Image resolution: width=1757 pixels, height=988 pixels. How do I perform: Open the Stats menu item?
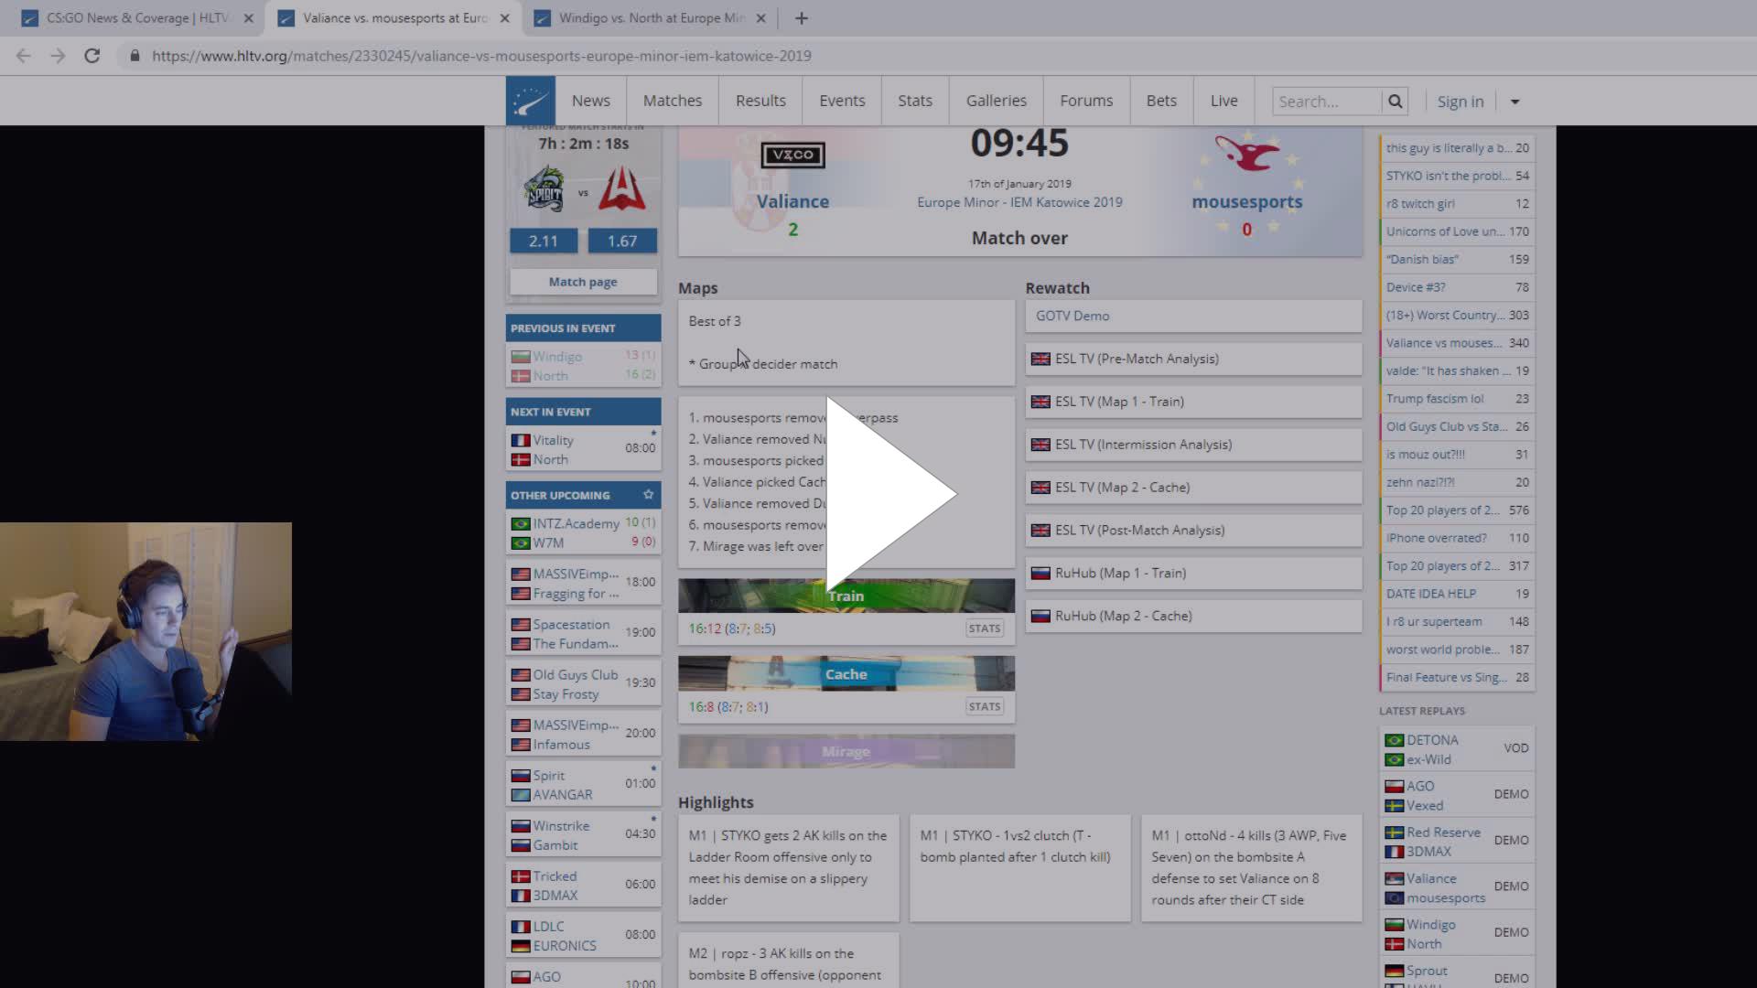914,101
